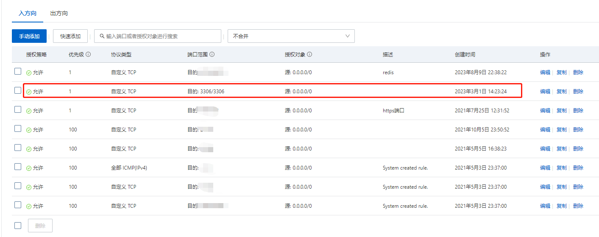
Task: Click 删除 for the https端口 rule
Action: point(578,111)
